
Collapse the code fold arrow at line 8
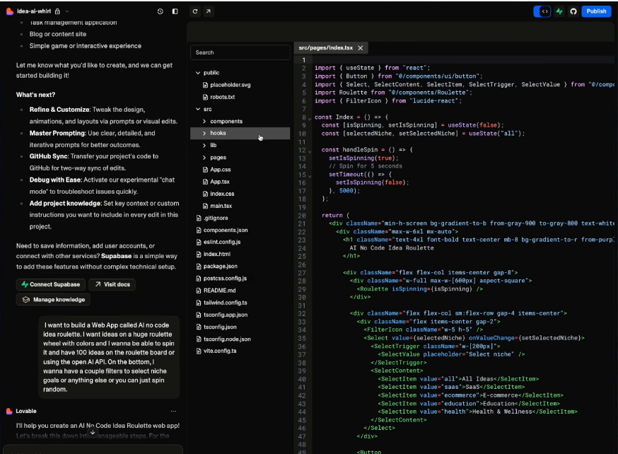coord(310,118)
